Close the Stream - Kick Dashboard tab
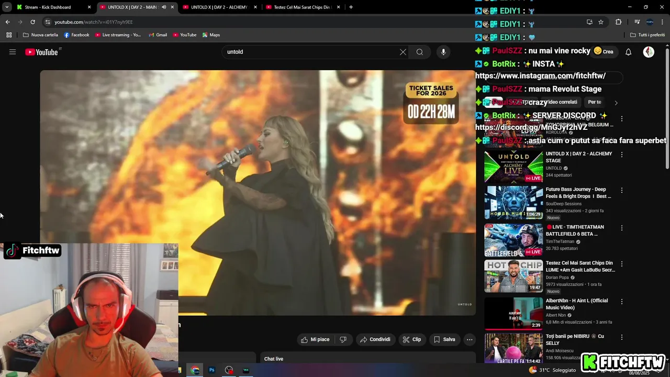Viewport: 670px width, 377px height. pyautogui.click(x=89, y=7)
